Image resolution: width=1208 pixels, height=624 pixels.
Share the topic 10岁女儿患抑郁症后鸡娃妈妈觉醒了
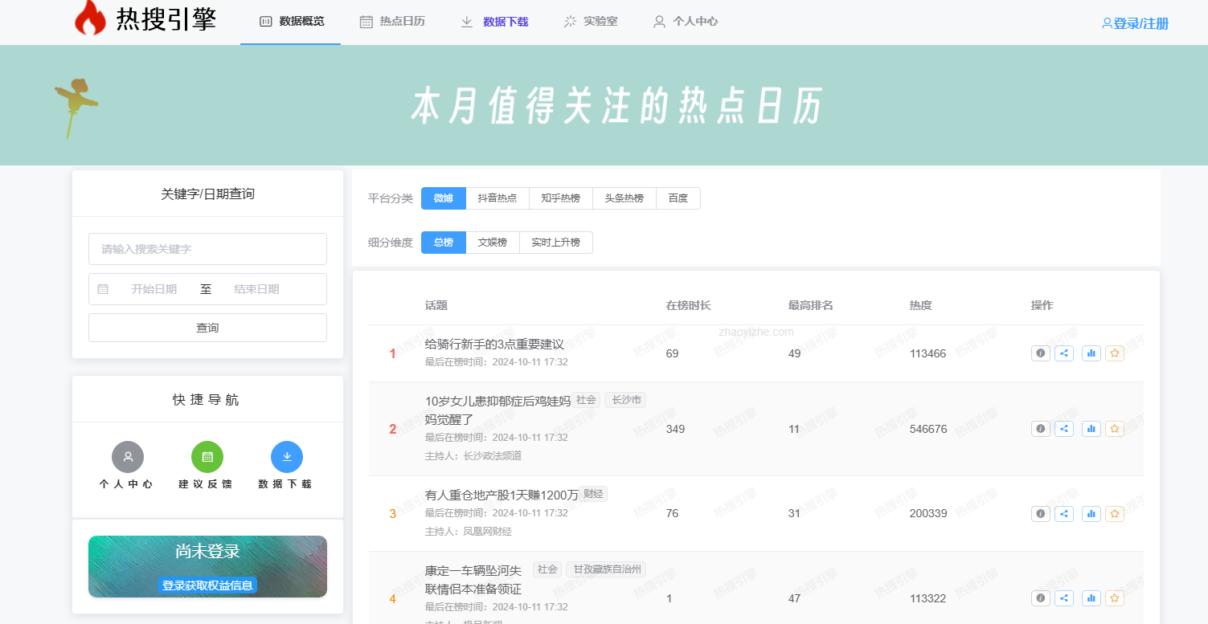pyautogui.click(x=1064, y=428)
